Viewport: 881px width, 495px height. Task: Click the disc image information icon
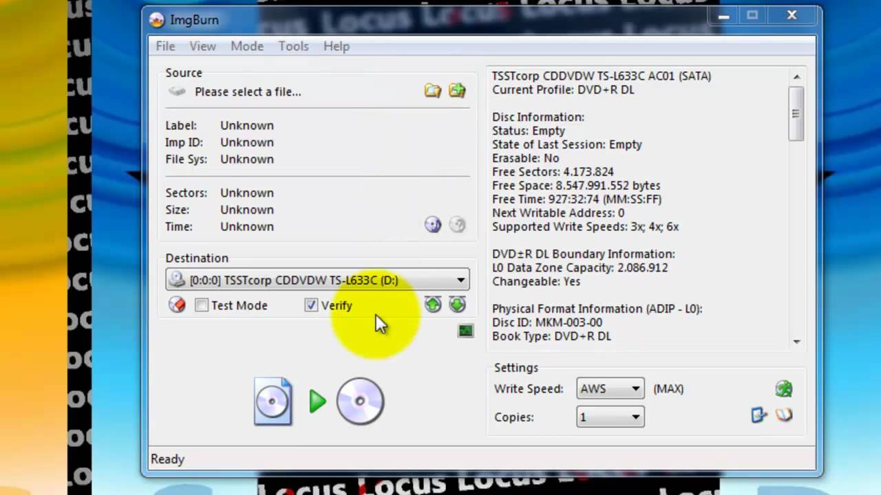[x=432, y=225]
